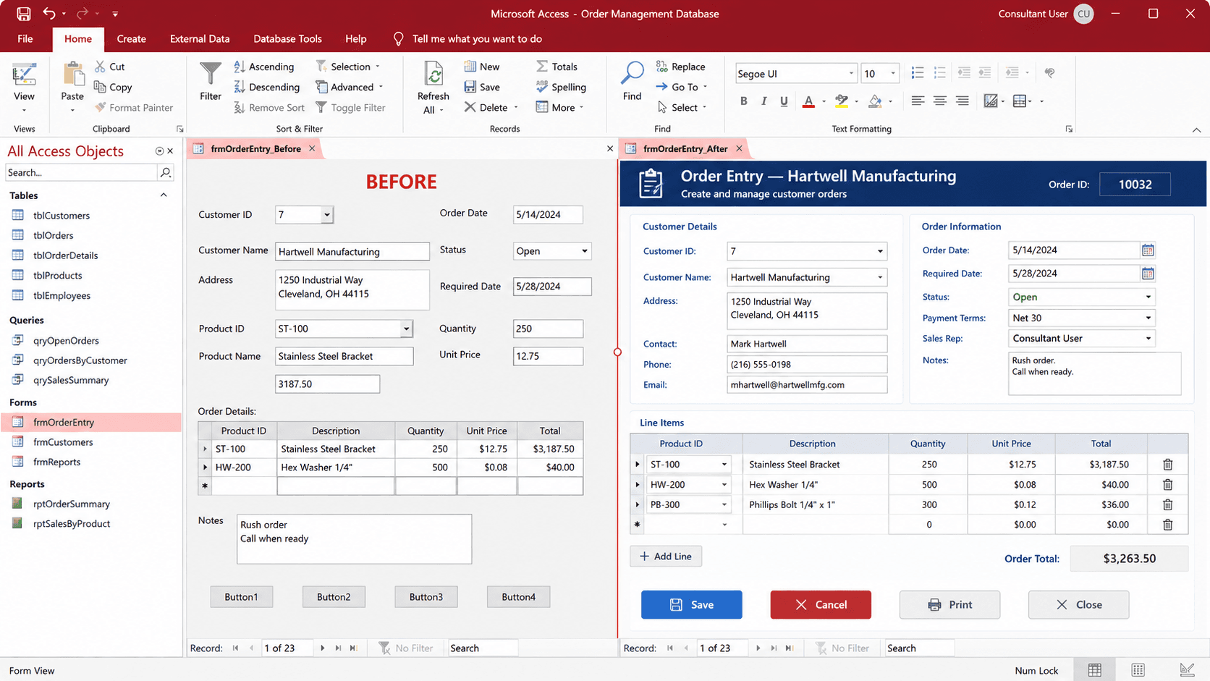This screenshot has height=681, width=1210.
Task: Toggle No Filter in the After form navigation bar
Action: (842, 648)
